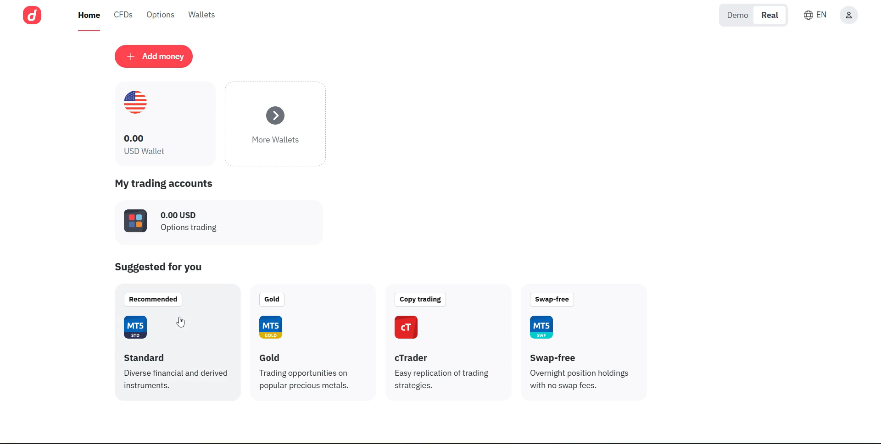Click the Copy trading badge label
The height and width of the screenshot is (444, 881).
[420, 300]
